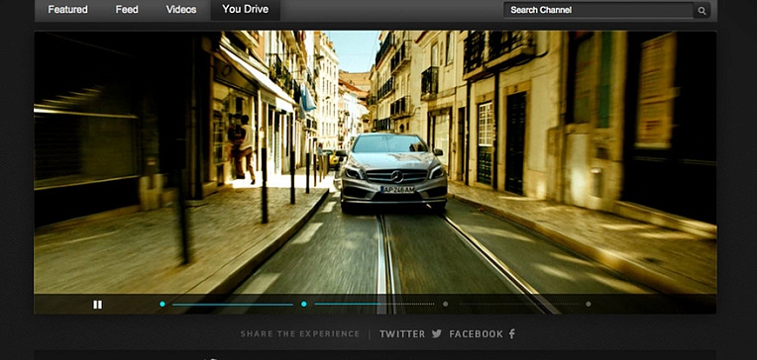Select the You Drive tab
Screen dimensions: 757x360
(246, 9)
